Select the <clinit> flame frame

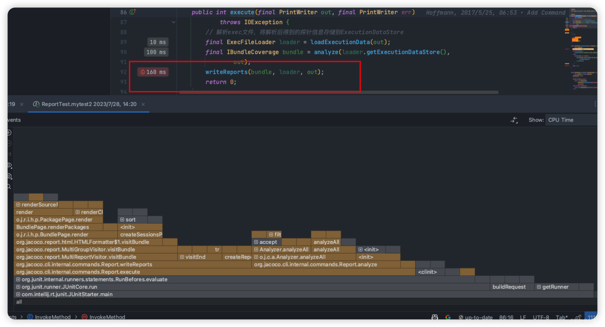pos(430,272)
